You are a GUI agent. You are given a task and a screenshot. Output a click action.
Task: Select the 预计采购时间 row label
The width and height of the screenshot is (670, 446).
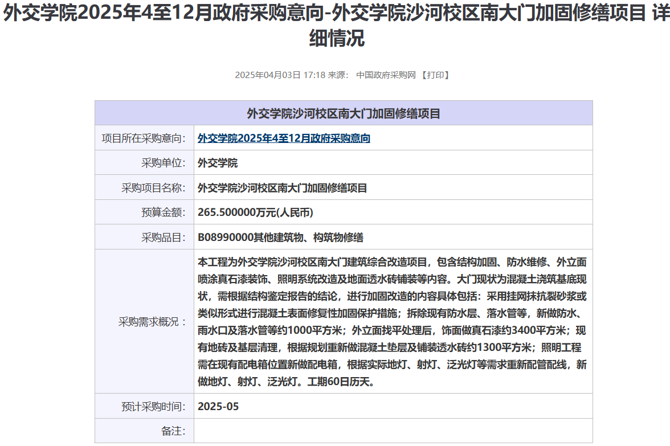point(154,407)
